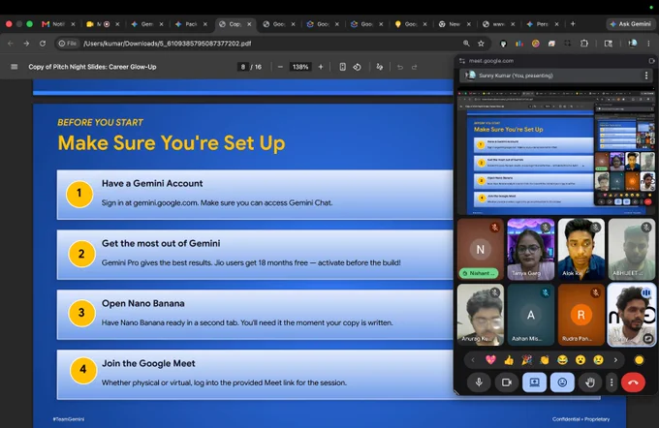Click the magnifier zoom icon in address bar

(x=466, y=44)
